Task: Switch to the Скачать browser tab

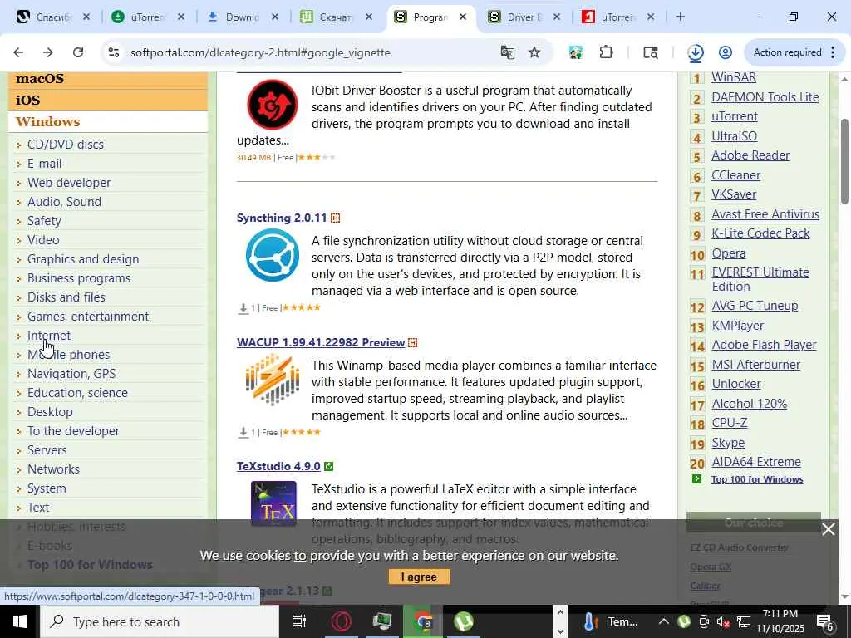Action: pos(337,17)
